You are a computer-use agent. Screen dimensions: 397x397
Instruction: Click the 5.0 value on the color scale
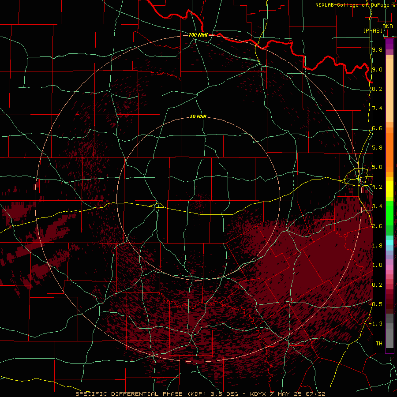pyautogui.click(x=377, y=167)
